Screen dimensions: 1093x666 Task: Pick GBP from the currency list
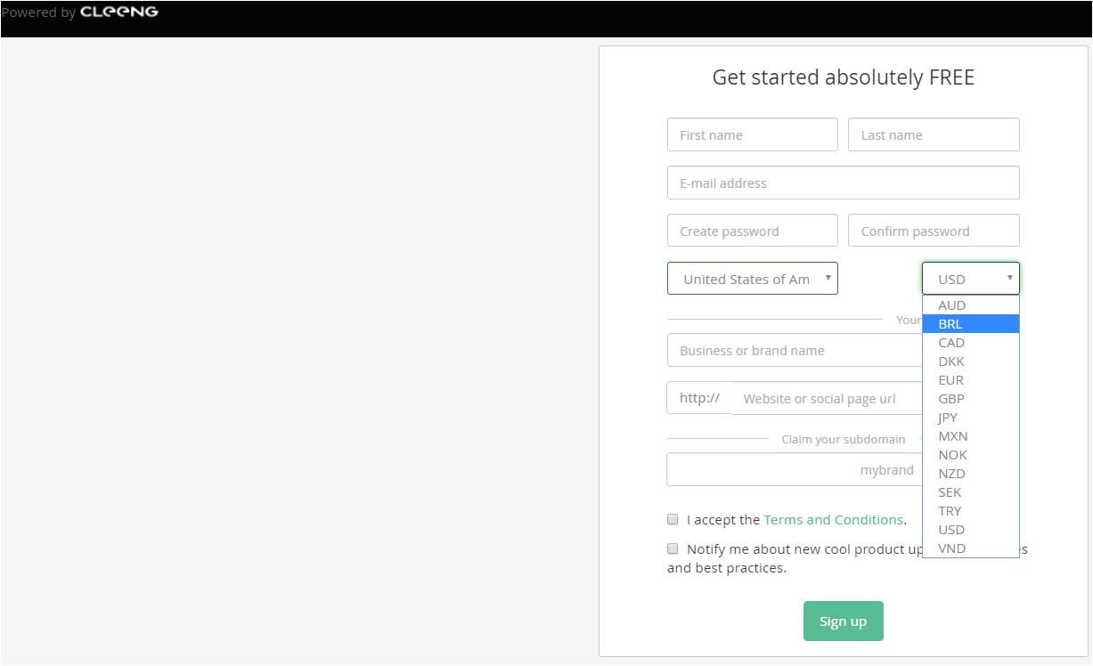(x=971, y=399)
